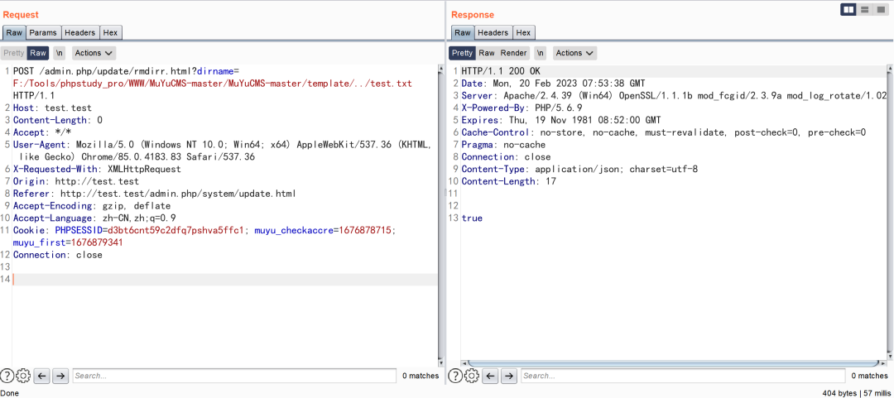The width and height of the screenshot is (894, 398).
Task: Click the Origin header line
Action: pos(76,181)
